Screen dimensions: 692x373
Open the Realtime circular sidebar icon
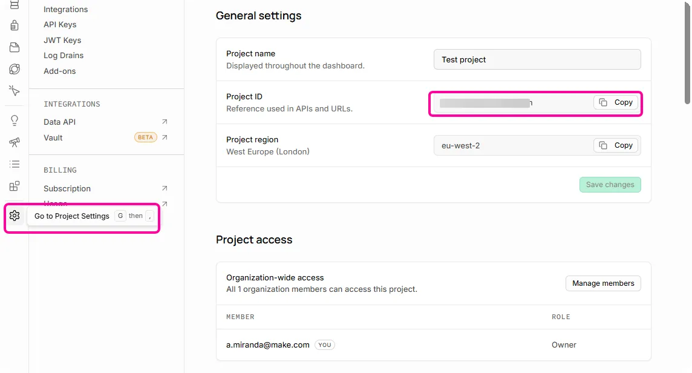click(15, 69)
